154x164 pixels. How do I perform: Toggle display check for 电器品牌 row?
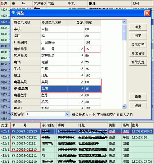point(76,89)
